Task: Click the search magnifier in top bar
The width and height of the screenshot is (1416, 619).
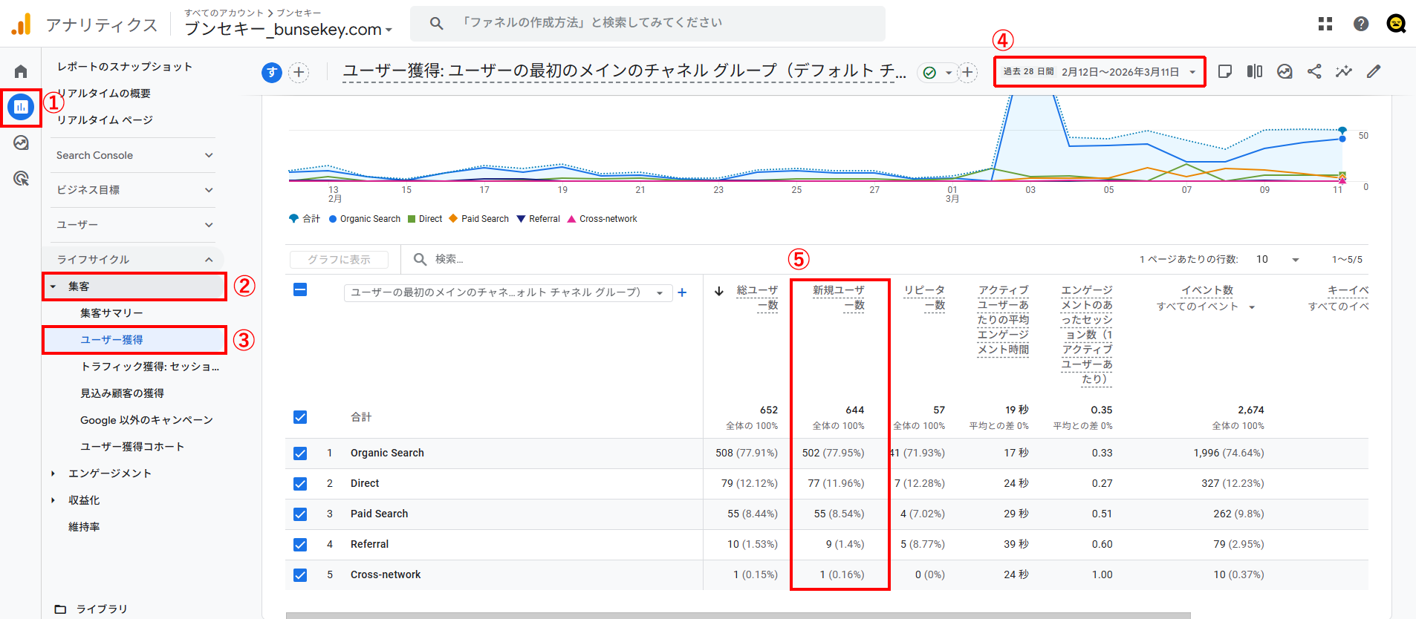Action: point(437,24)
